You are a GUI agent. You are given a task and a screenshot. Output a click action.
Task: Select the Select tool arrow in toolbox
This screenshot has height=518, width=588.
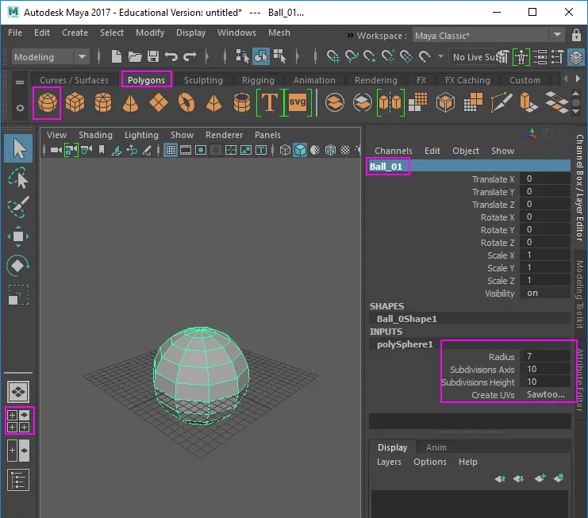(x=18, y=148)
